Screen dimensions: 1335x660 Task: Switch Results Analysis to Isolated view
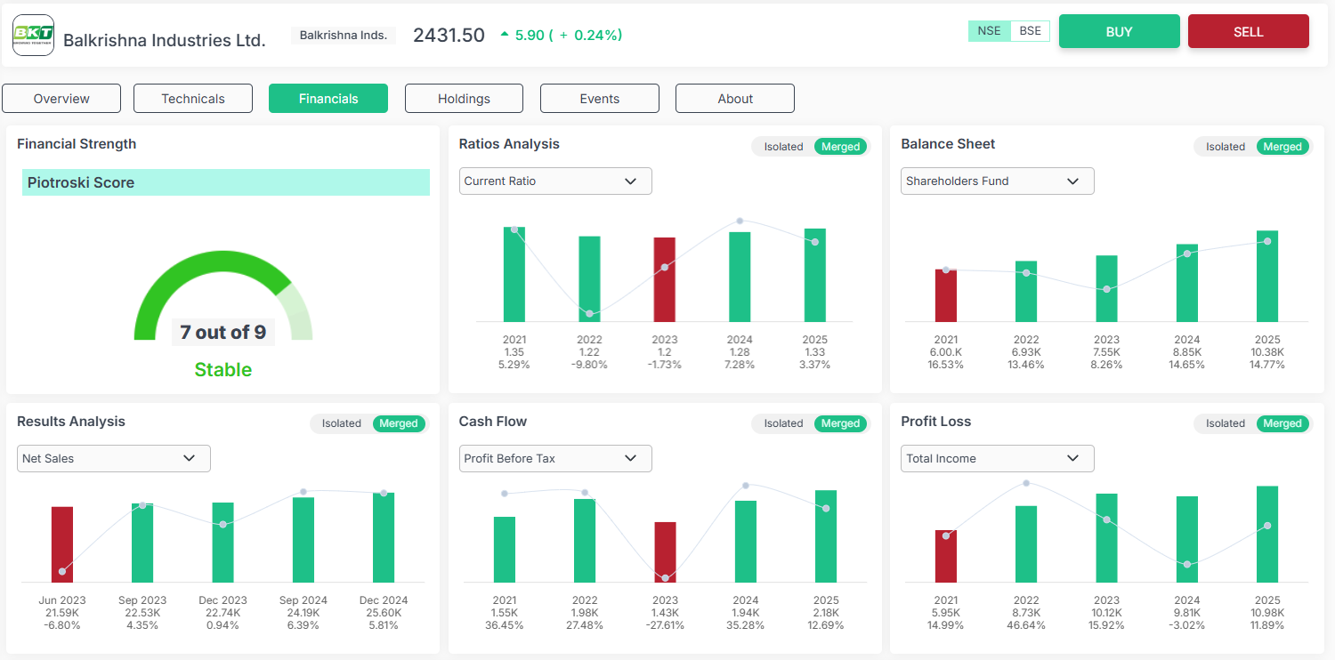(x=342, y=423)
